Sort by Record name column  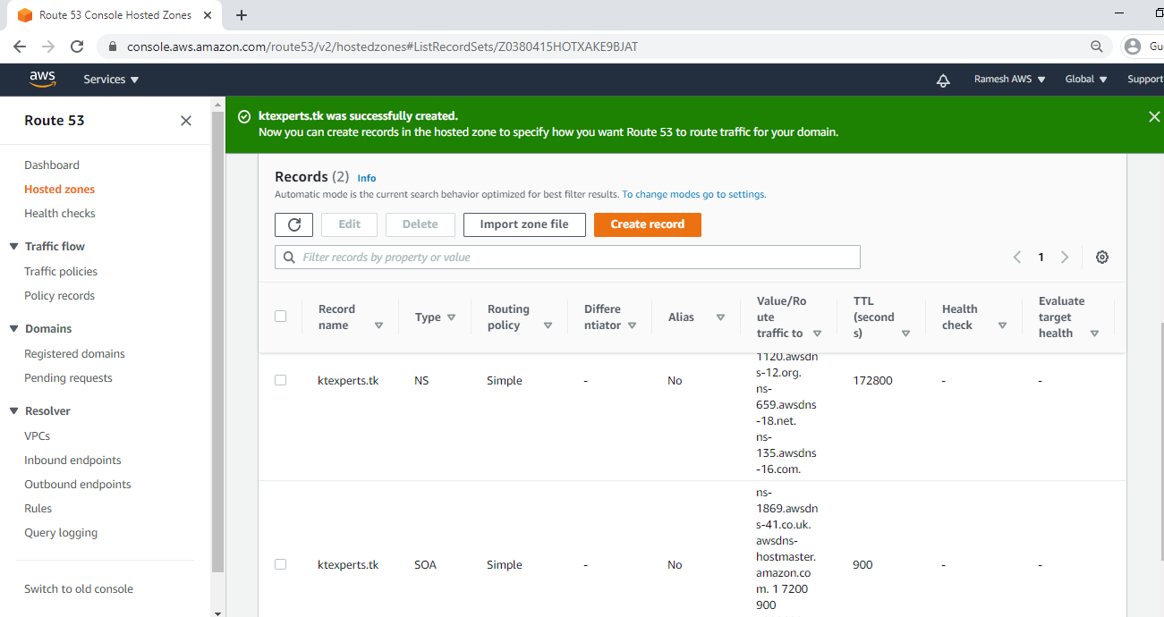click(378, 325)
